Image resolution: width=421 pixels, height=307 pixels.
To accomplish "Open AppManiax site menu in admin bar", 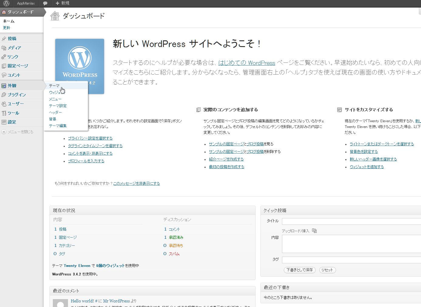I will [x=26, y=3].
